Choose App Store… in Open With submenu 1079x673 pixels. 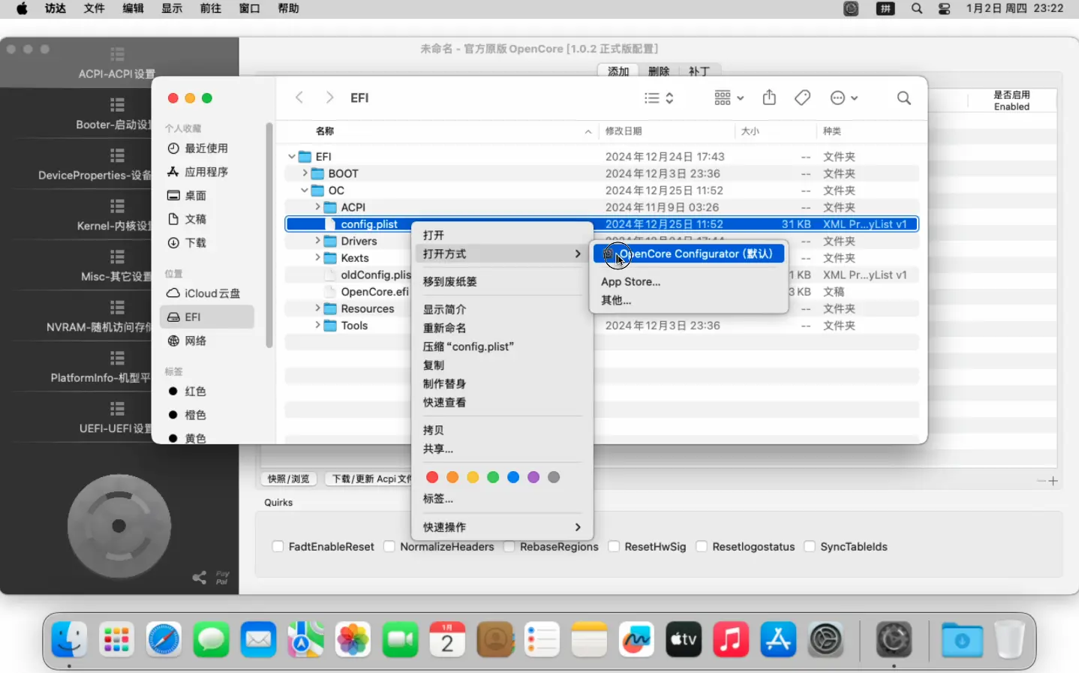(631, 282)
